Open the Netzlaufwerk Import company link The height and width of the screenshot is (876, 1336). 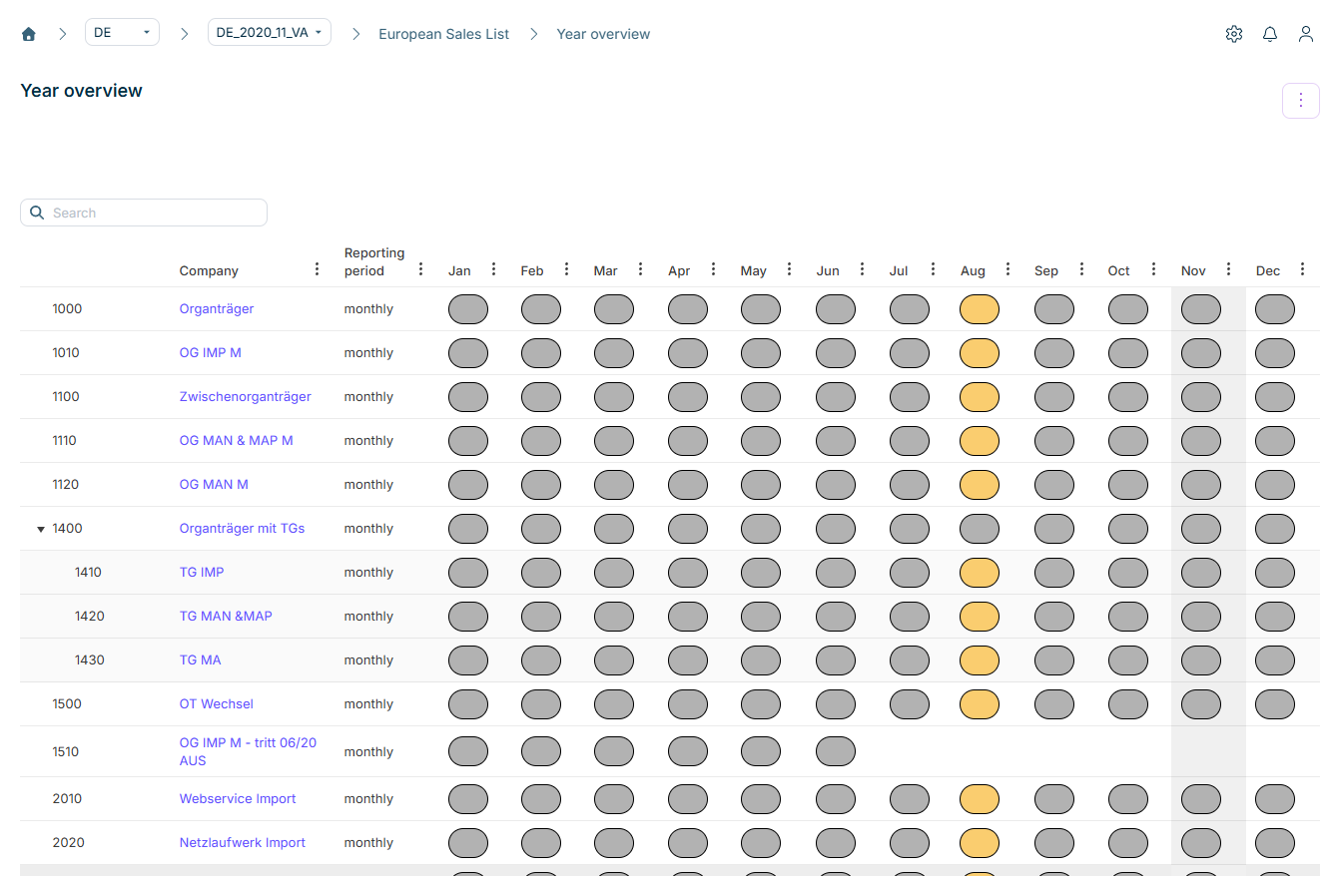coord(243,843)
